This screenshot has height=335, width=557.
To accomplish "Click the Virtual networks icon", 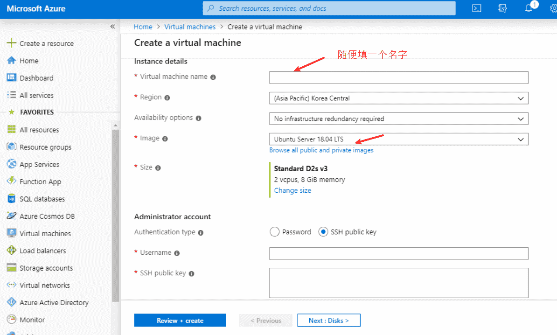I will [x=11, y=285].
